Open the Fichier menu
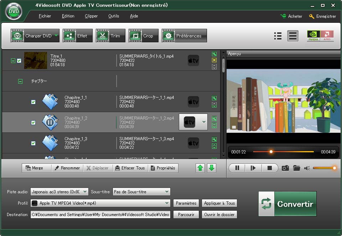The width and height of the screenshot is (342, 236). tap(45, 16)
